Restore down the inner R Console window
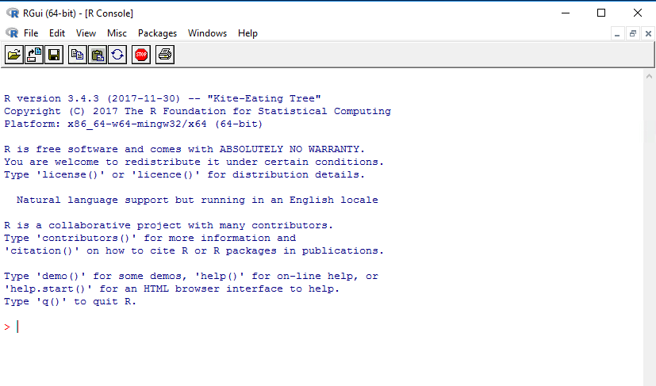This screenshot has width=656, height=386. (x=633, y=33)
